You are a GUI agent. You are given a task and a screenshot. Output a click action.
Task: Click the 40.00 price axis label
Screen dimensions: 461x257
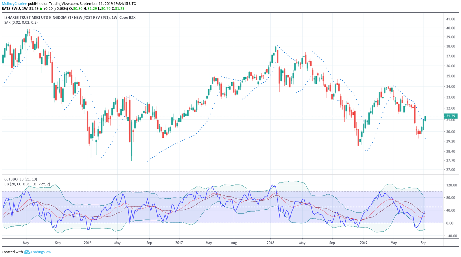(x=451, y=28)
